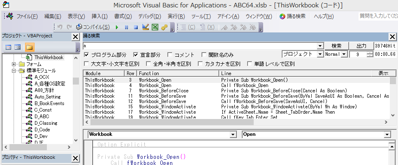Click the search results horizontal scrollbar
Screen dimensions: 398x165
[x=236, y=122]
